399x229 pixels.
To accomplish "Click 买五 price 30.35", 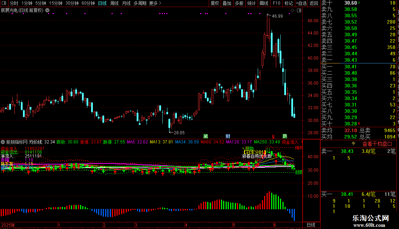I will (x=351, y=92).
